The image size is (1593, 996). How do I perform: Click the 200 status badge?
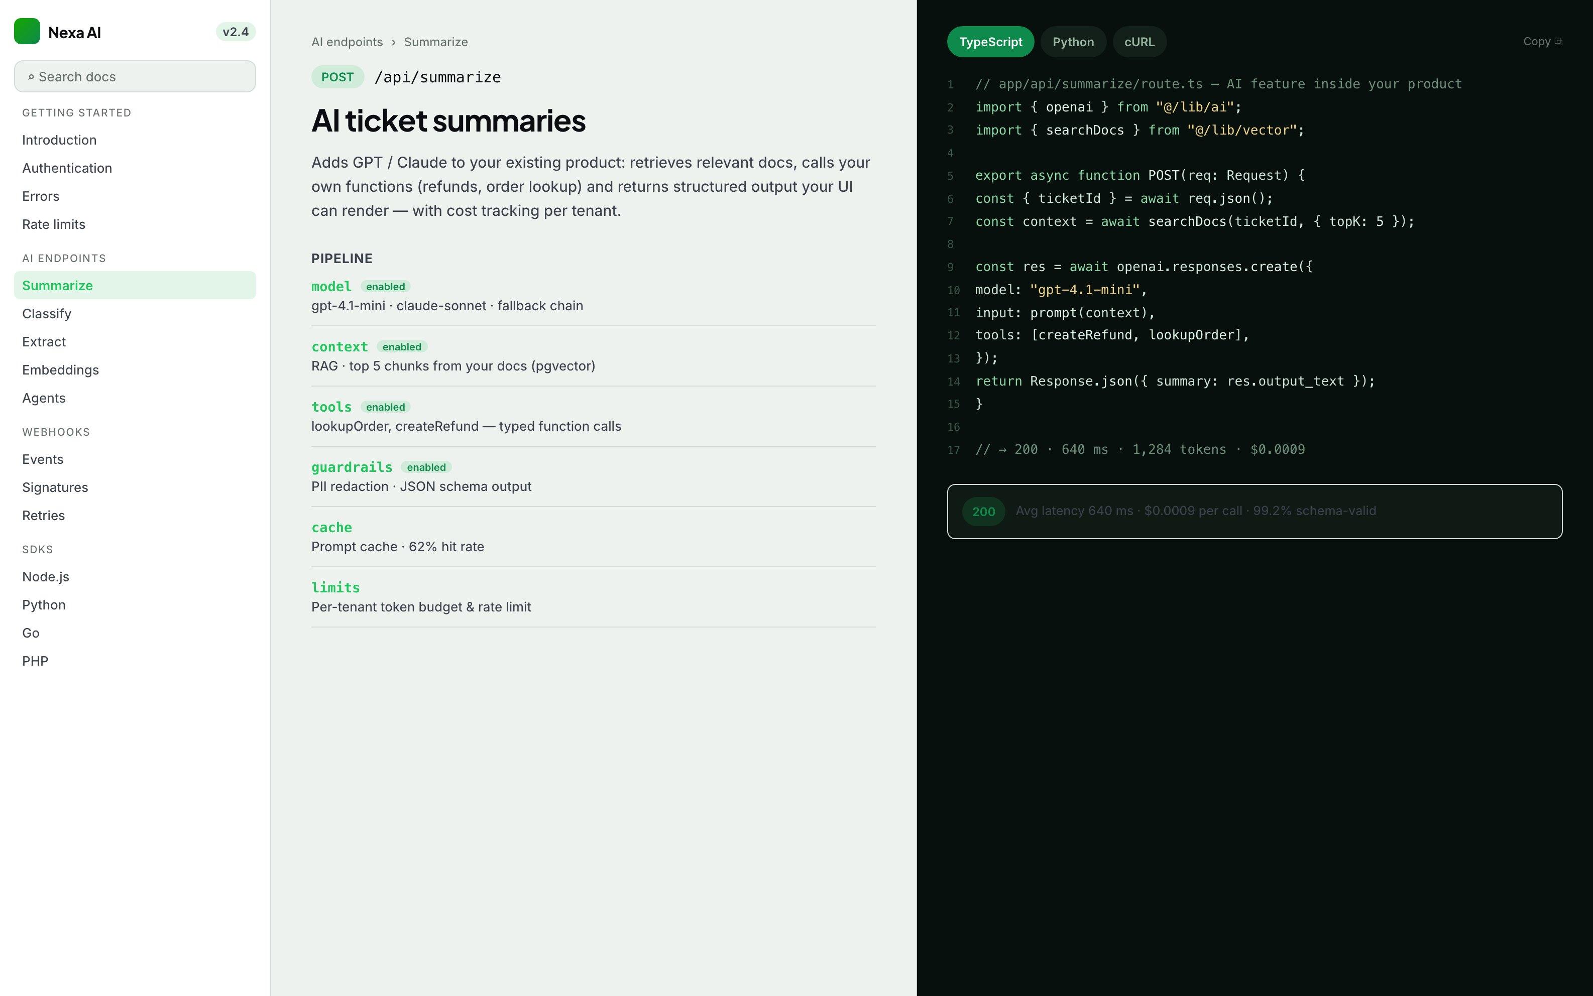pos(984,511)
